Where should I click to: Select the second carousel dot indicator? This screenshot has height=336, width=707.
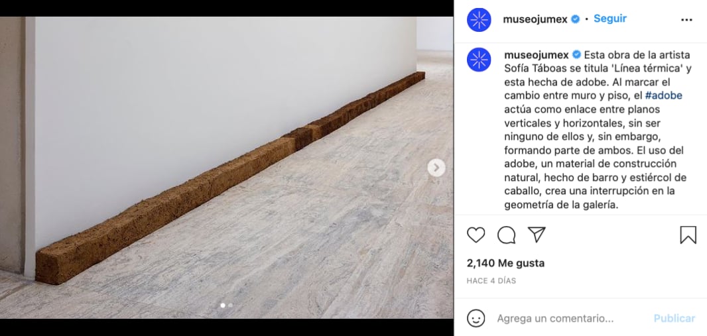pyautogui.click(x=230, y=306)
